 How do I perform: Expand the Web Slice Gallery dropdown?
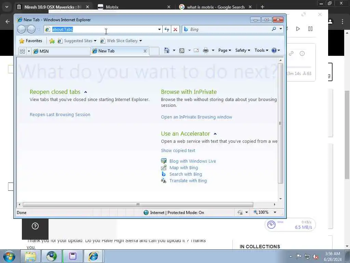(140, 41)
